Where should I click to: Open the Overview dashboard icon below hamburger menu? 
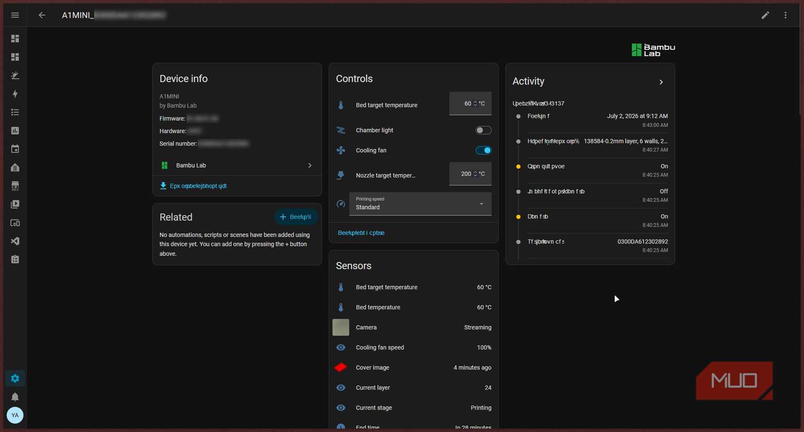pos(15,38)
